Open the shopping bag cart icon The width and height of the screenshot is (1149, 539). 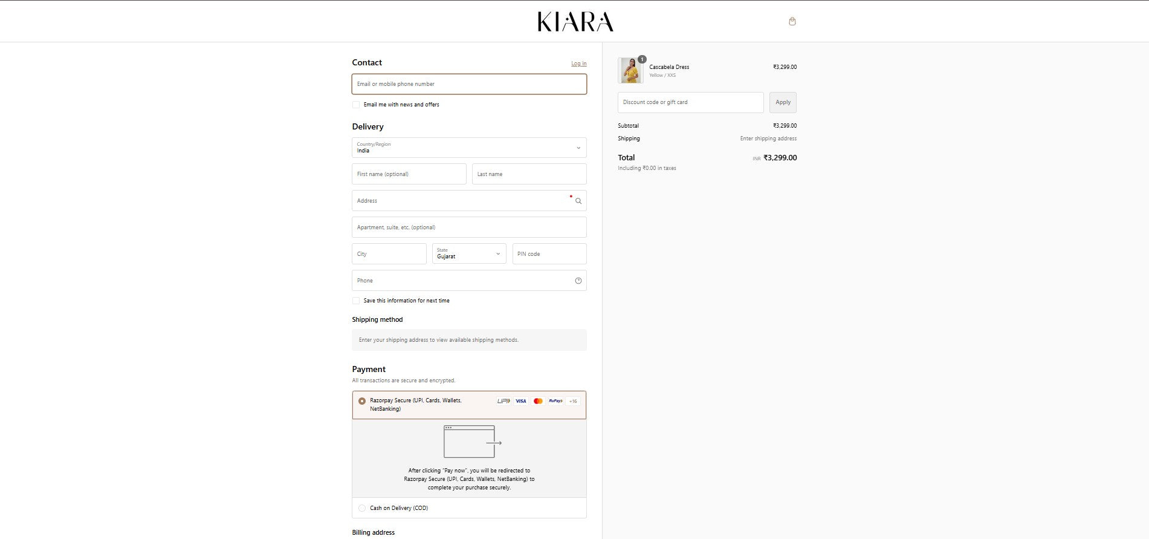click(x=792, y=21)
